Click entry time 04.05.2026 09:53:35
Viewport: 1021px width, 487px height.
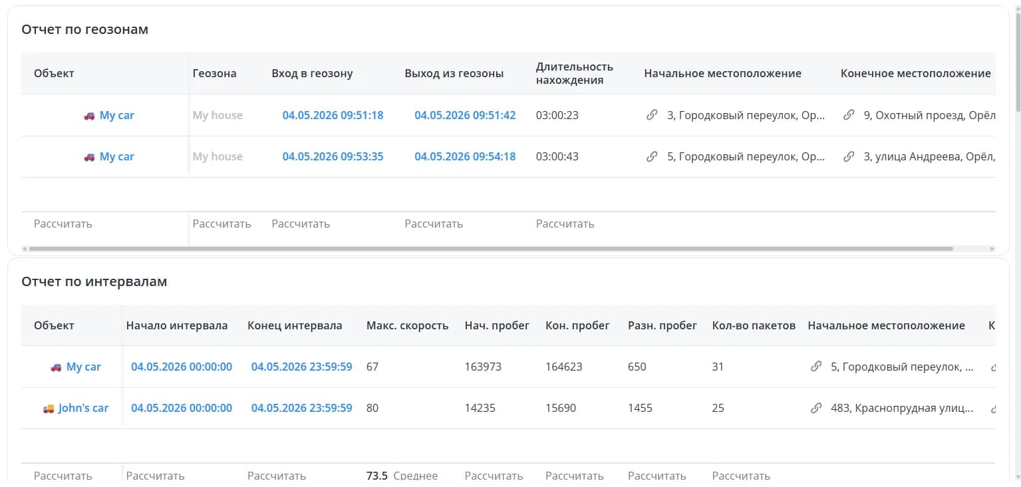[333, 156]
